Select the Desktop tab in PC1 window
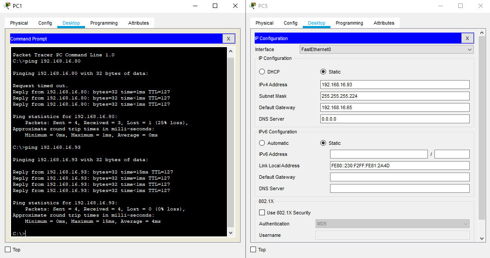 [x=71, y=23]
